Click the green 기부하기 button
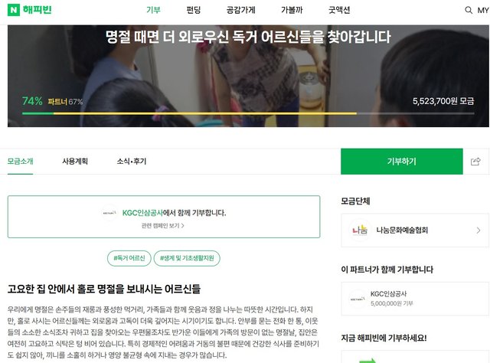The image size is (490, 363). pyautogui.click(x=401, y=162)
